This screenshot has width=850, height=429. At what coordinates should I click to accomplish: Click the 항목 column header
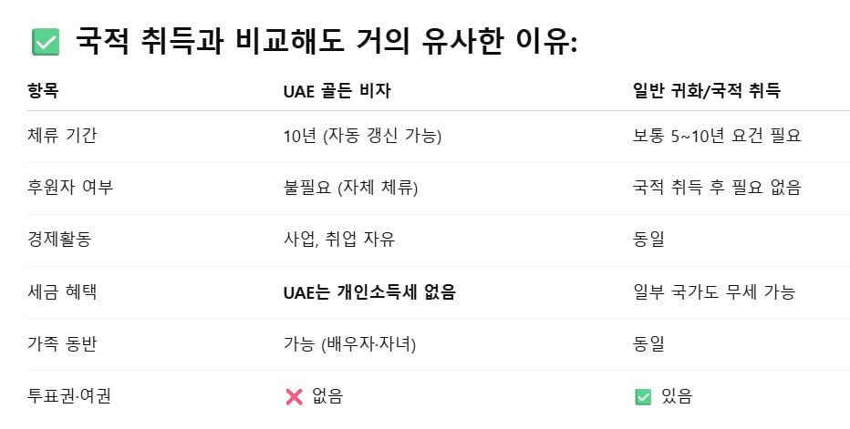(43, 90)
